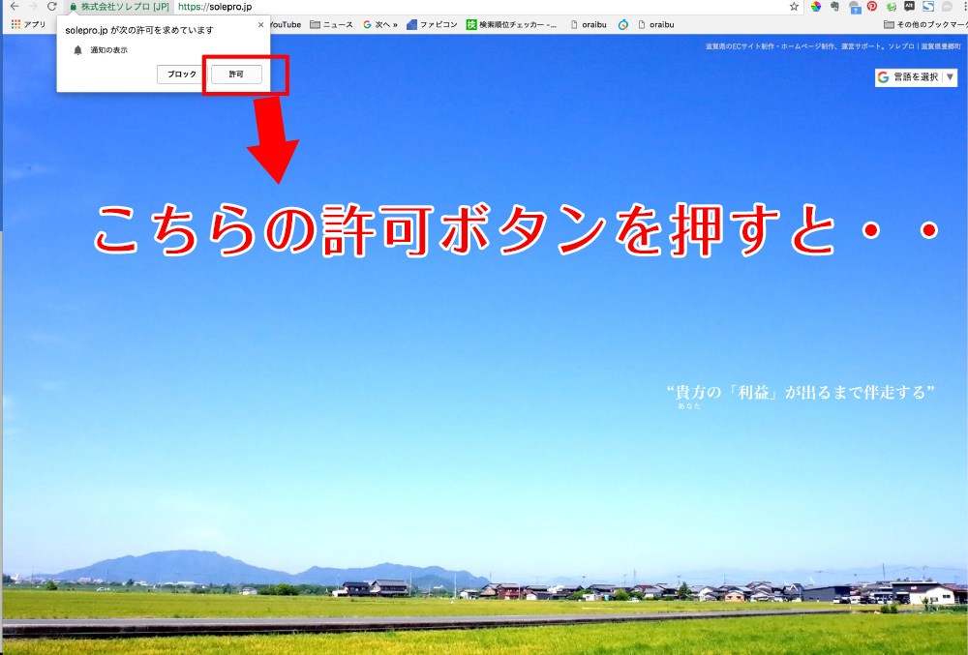Click the Pinterest extension icon
Screen dimensions: 968x655
pos(871,6)
